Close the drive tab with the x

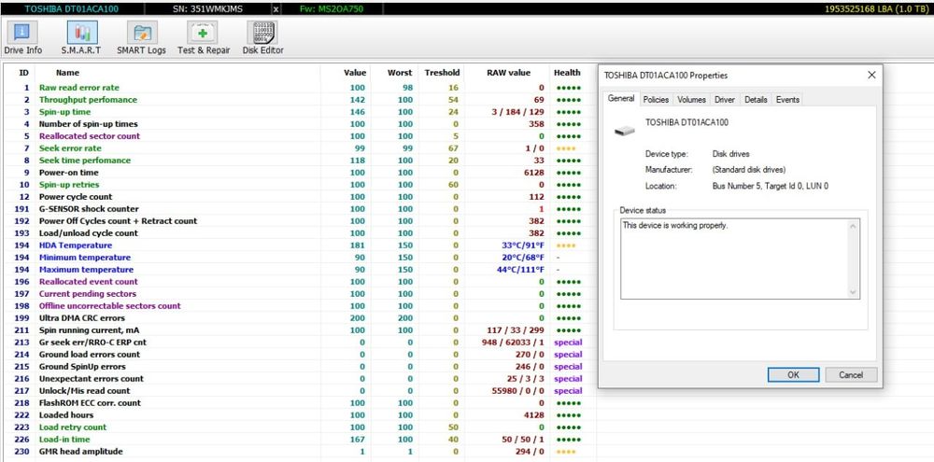pyautogui.click(x=276, y=9)
